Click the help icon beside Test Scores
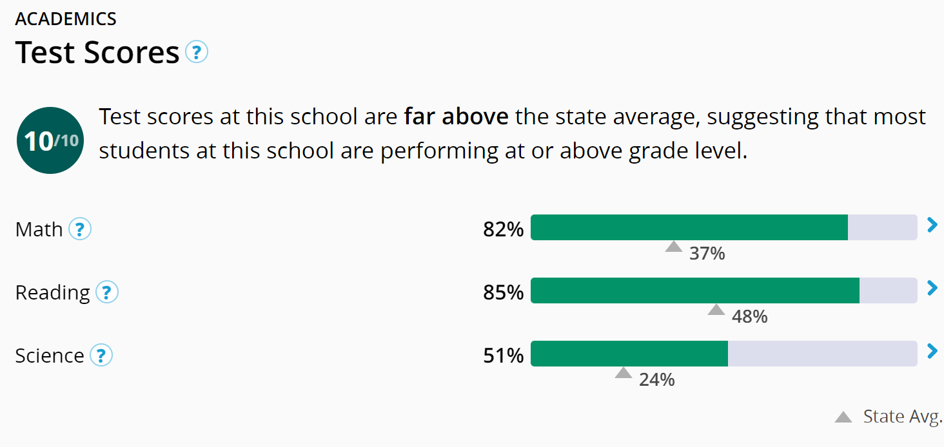This screenshot has height=447, width=944. click(x=197, y=52)
